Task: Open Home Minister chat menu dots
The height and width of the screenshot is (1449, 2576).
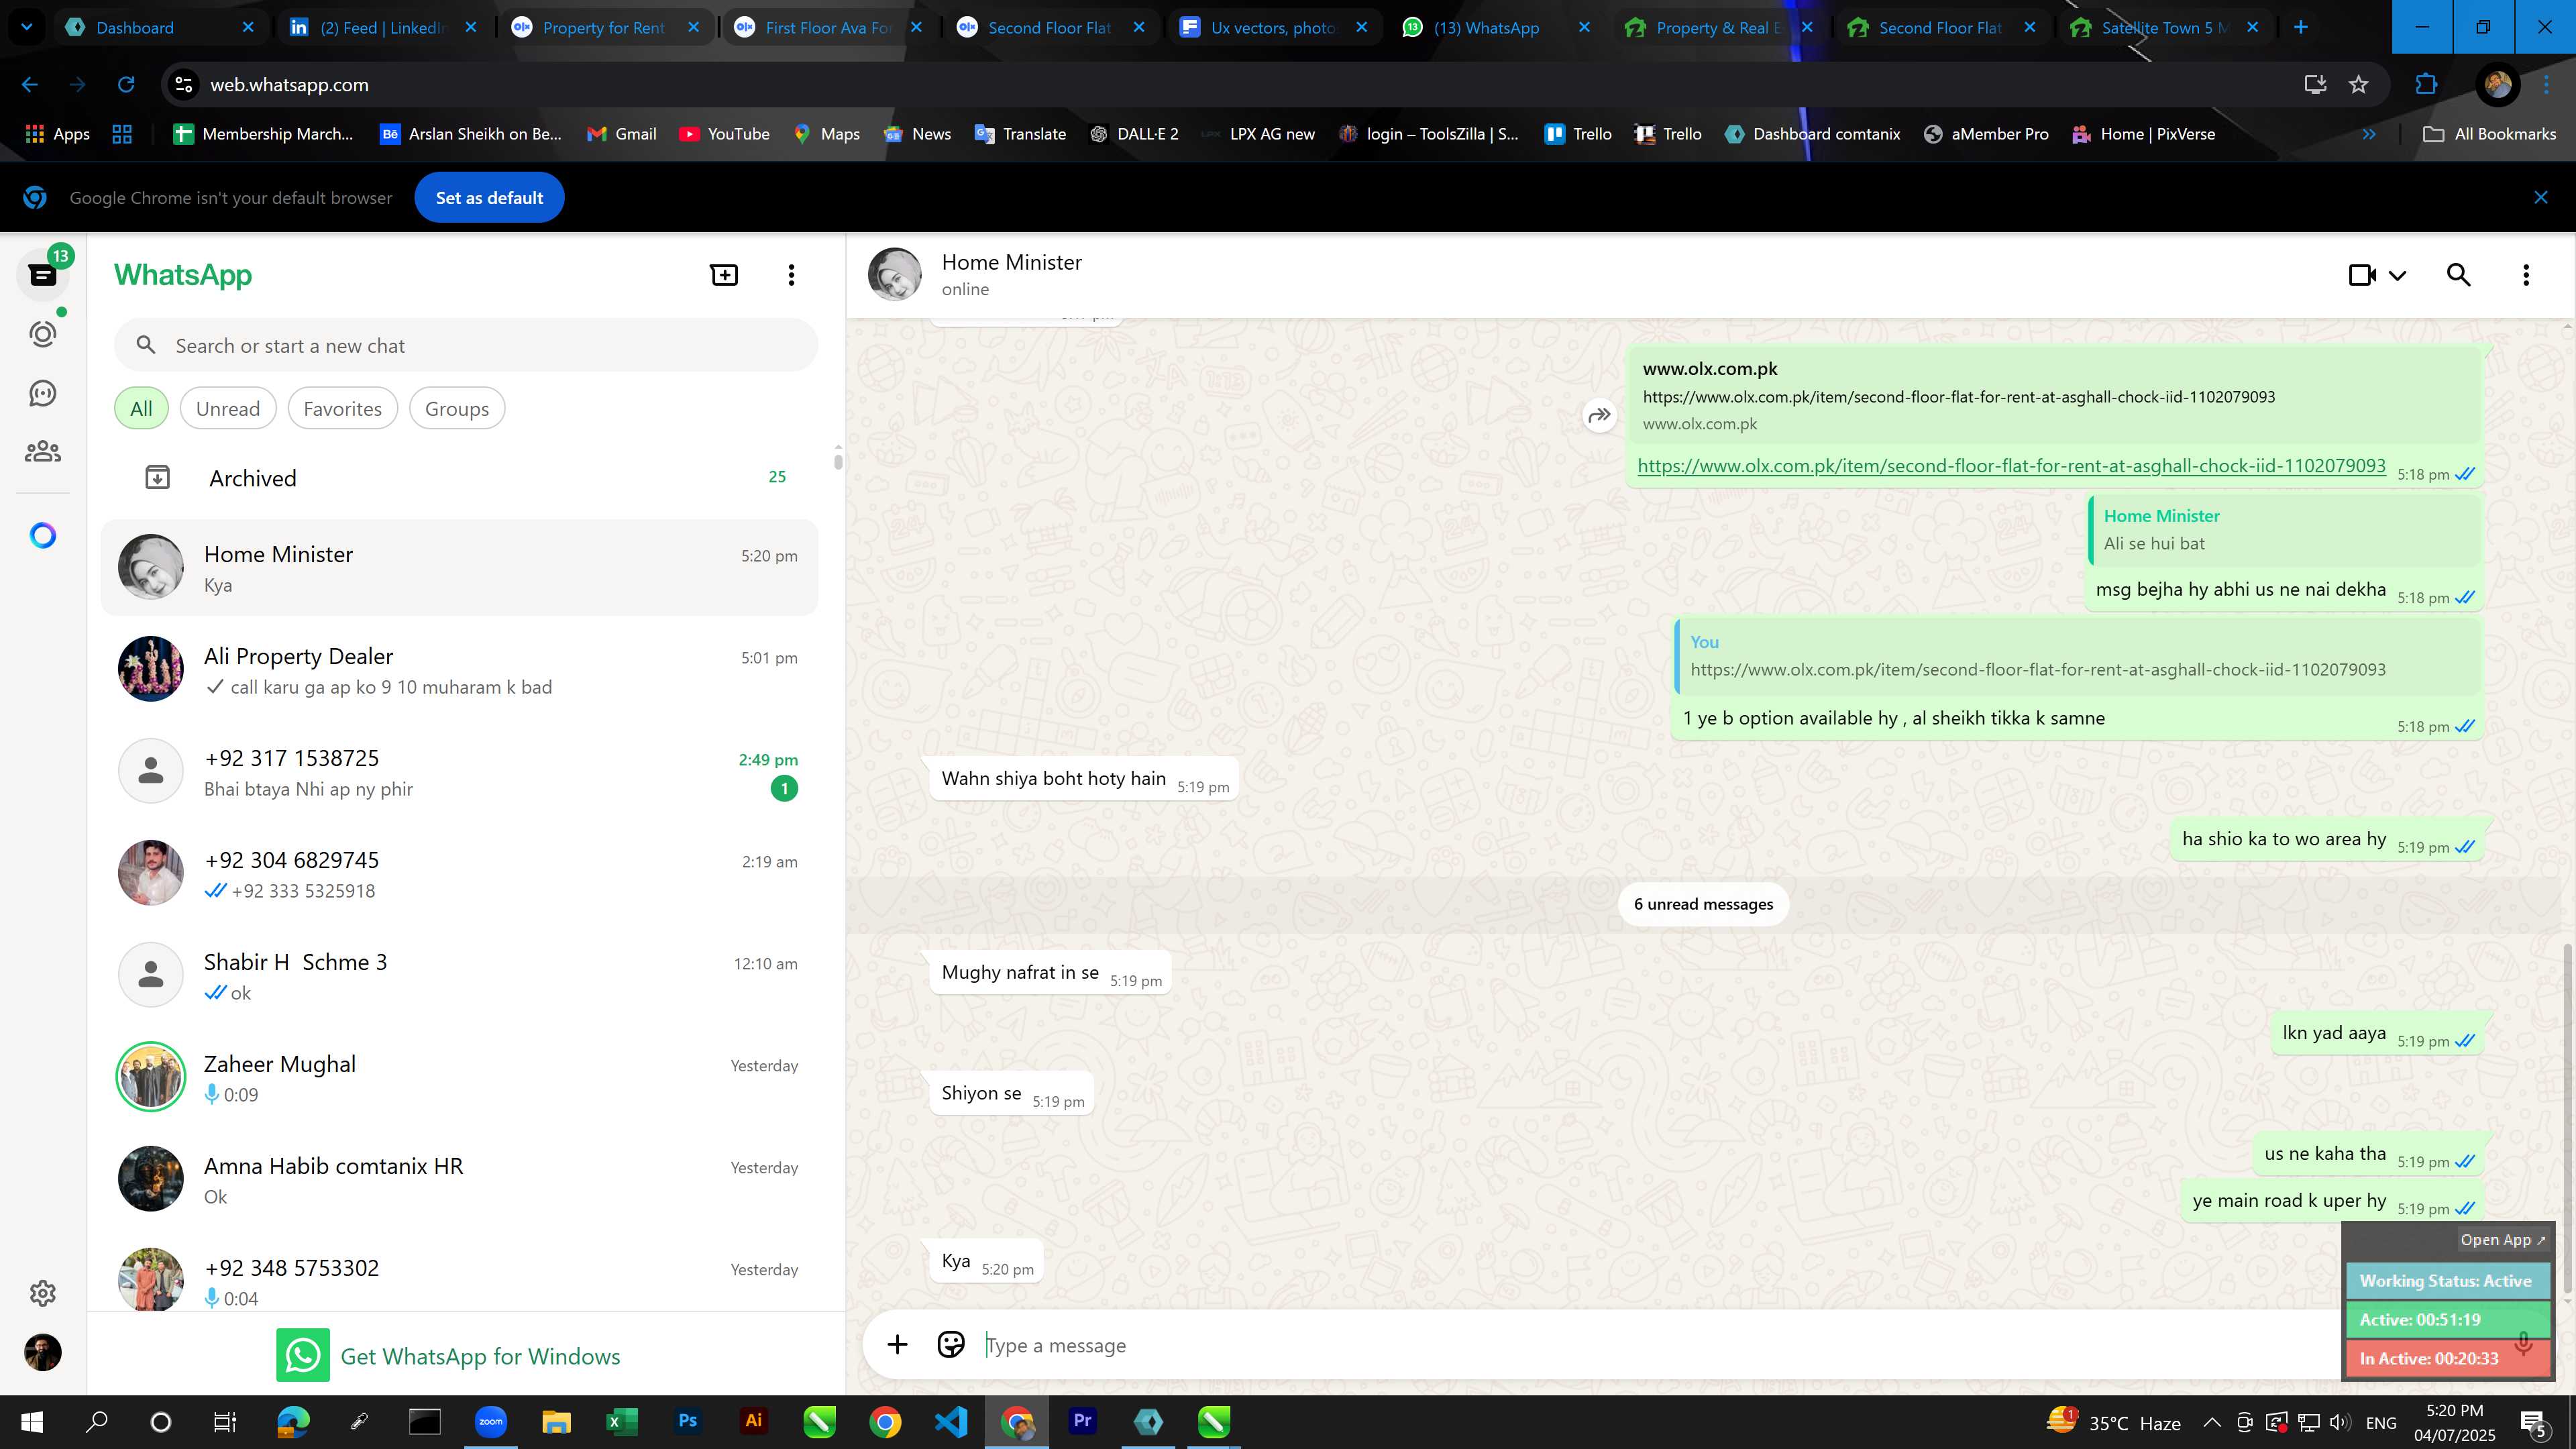Action: click(2526, 275)
